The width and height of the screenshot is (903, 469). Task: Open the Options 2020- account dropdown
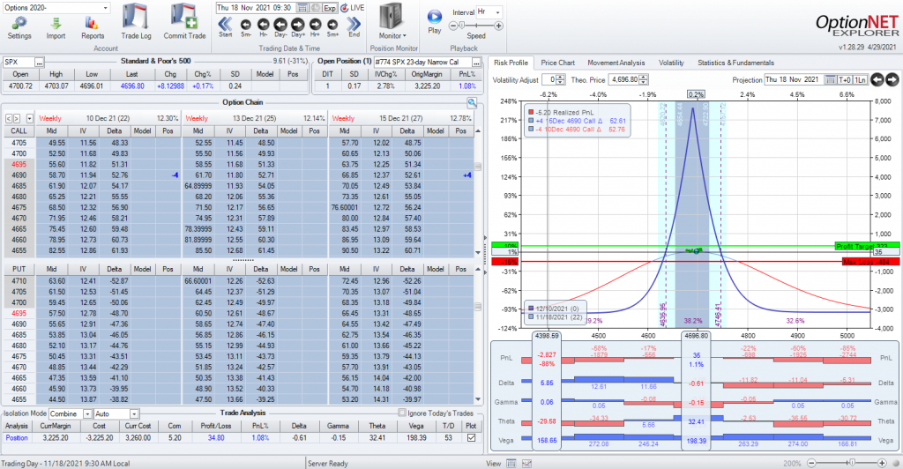coord(106,8)
